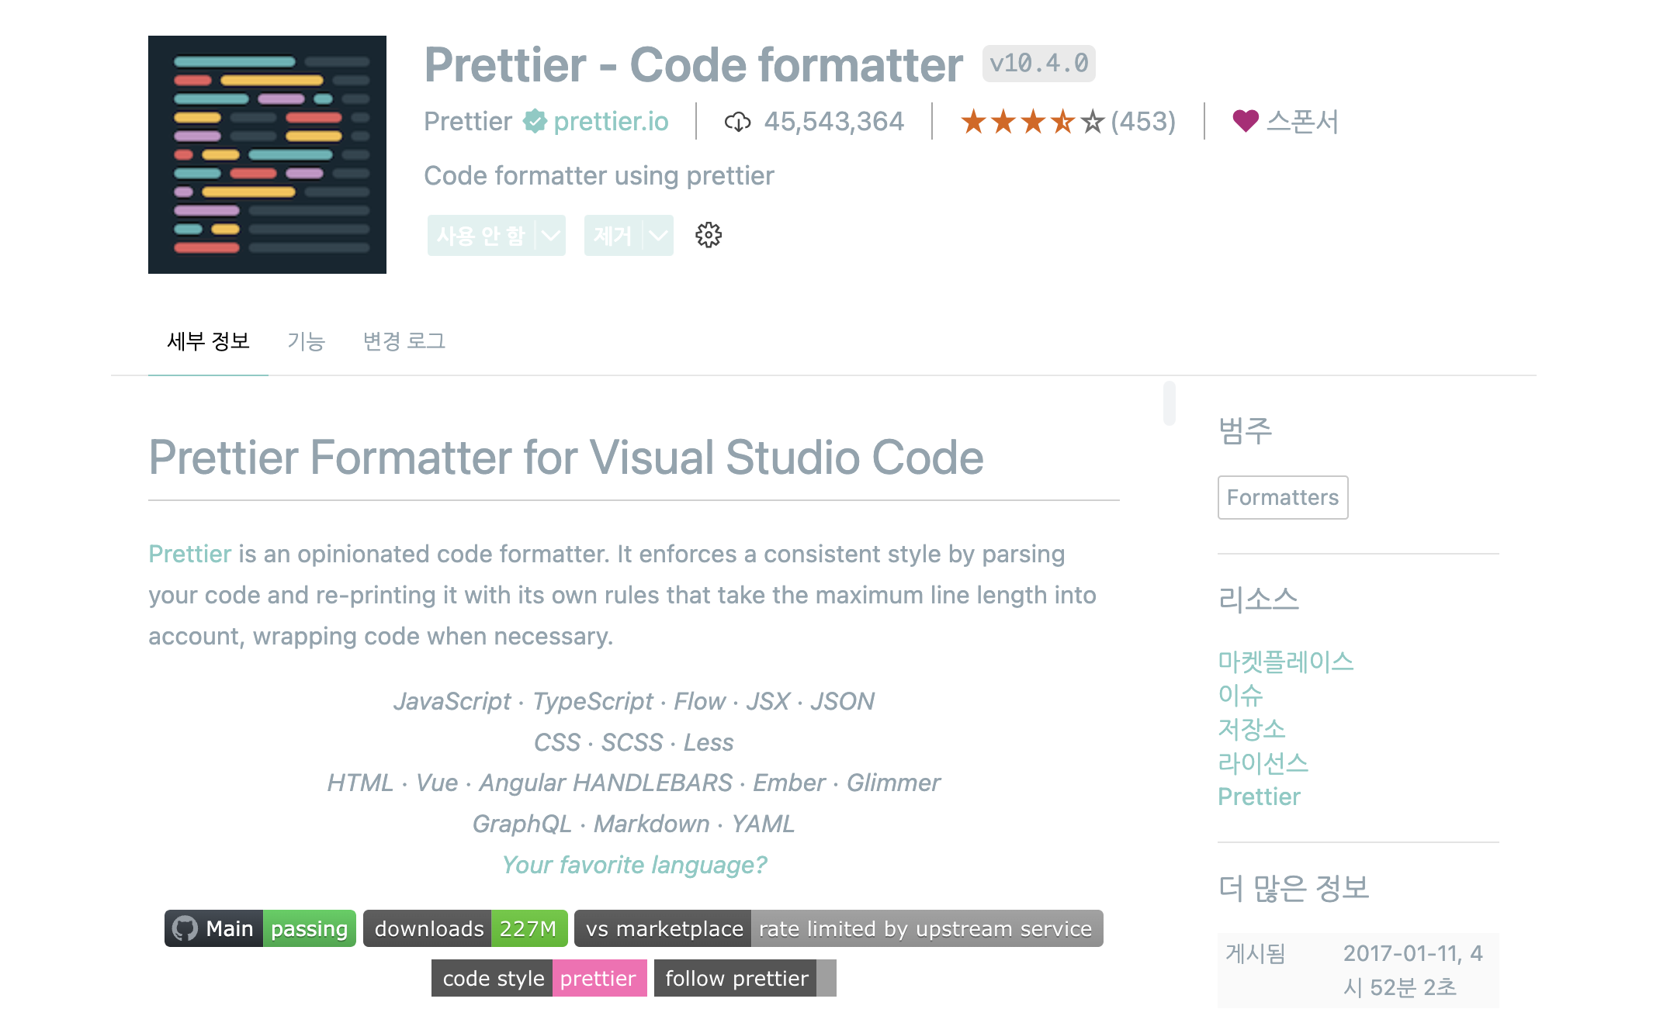Viewport: 1653px width, 1016px height.
Task: Click the code style prettier badge
Action: click(x=539, y=978)
